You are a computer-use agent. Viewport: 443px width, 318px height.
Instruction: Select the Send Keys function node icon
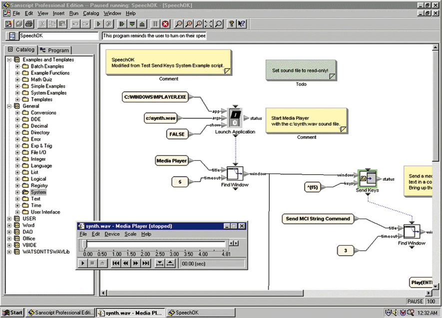[x=367, y=179]
